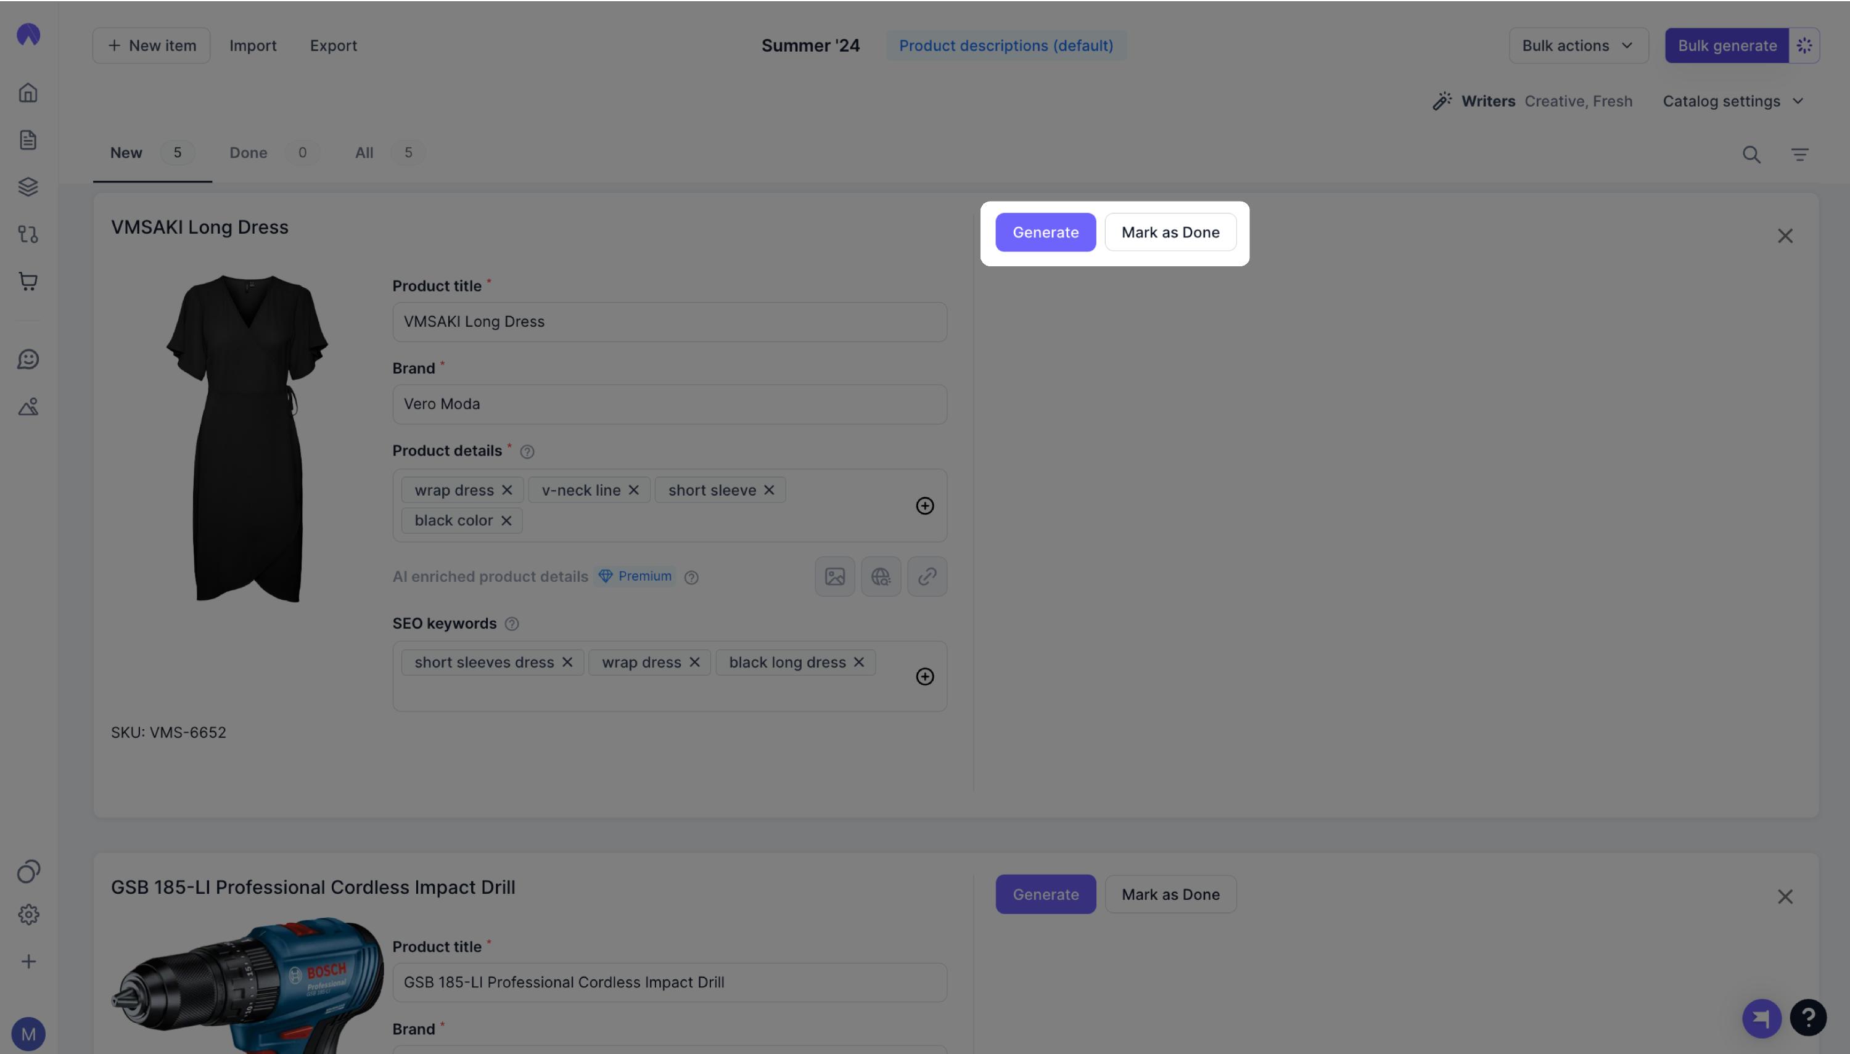
Task: Click 'Product descriptions (default)' badge
Action: tap(1006, 46)
